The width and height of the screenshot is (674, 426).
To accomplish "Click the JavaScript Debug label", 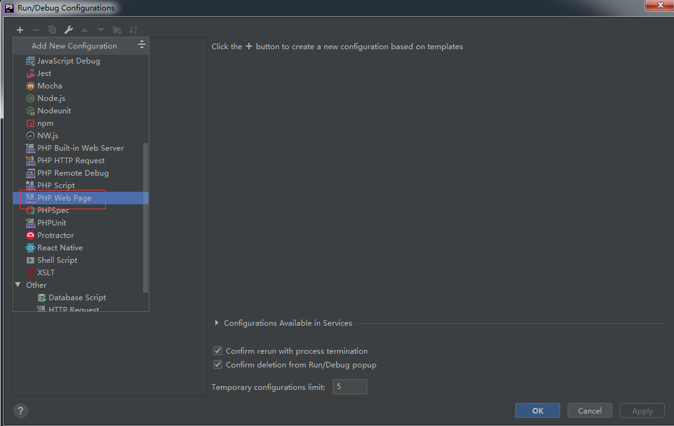I will click(x=69, y=61).
